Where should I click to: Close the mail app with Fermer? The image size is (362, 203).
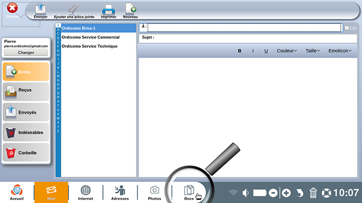coord(12,10)
